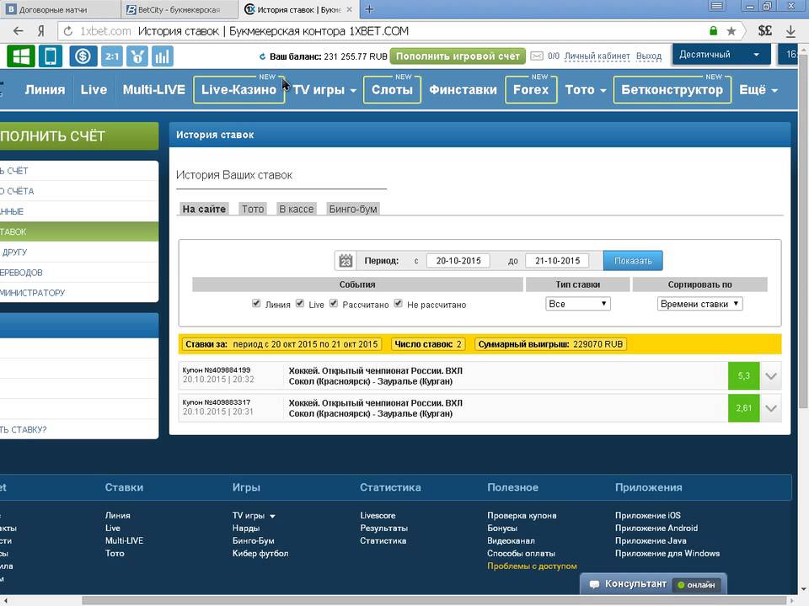Click the calendar icon beside Период
This screenshot has width=809, height=606.
(x=346, y=261)
